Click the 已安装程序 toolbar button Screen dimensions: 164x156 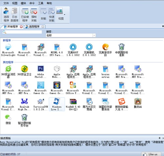(25, 14)
